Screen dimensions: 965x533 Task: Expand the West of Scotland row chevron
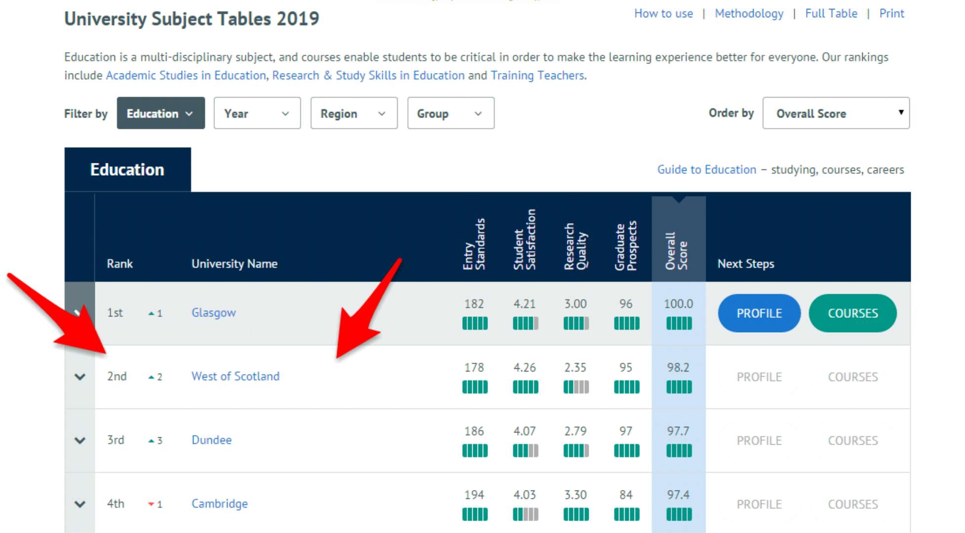(80, 377)
